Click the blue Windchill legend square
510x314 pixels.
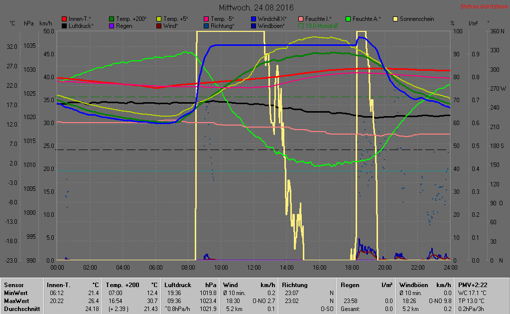pyautogui.click(x=254, y=19)
